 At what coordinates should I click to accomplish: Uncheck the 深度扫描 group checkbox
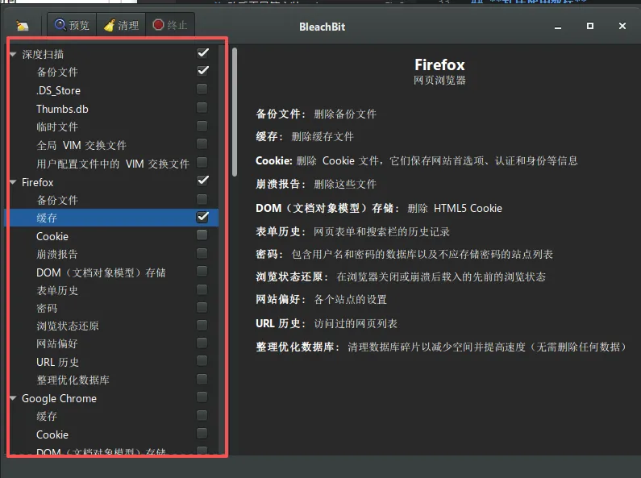(x=202, y=53)
